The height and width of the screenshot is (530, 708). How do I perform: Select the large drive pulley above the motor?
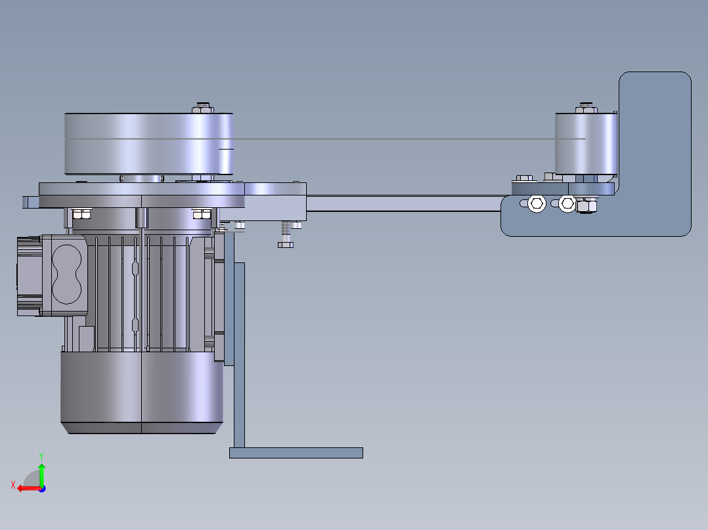point(149,144)
